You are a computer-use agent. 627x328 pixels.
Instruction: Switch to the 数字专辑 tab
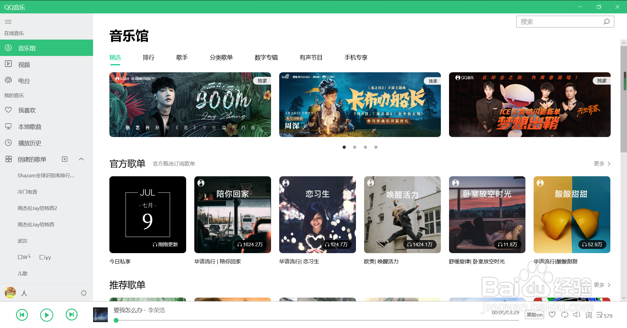pyautogui.click(x=266, y=57)
